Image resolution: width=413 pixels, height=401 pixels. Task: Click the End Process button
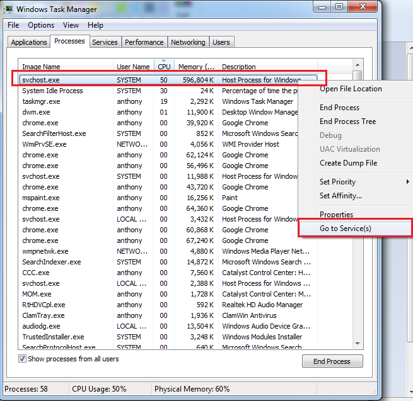point(332,361)
